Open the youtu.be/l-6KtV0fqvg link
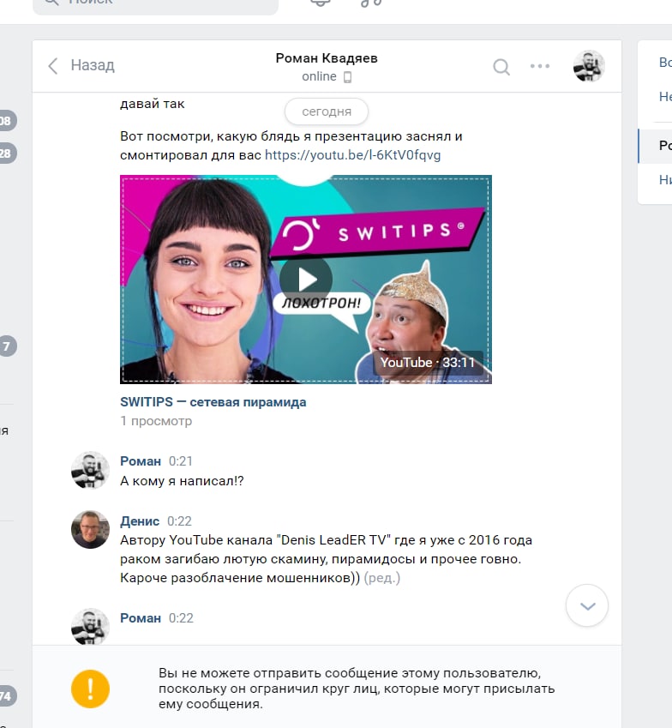Viewport: 672px width, 728px height. 352,155
